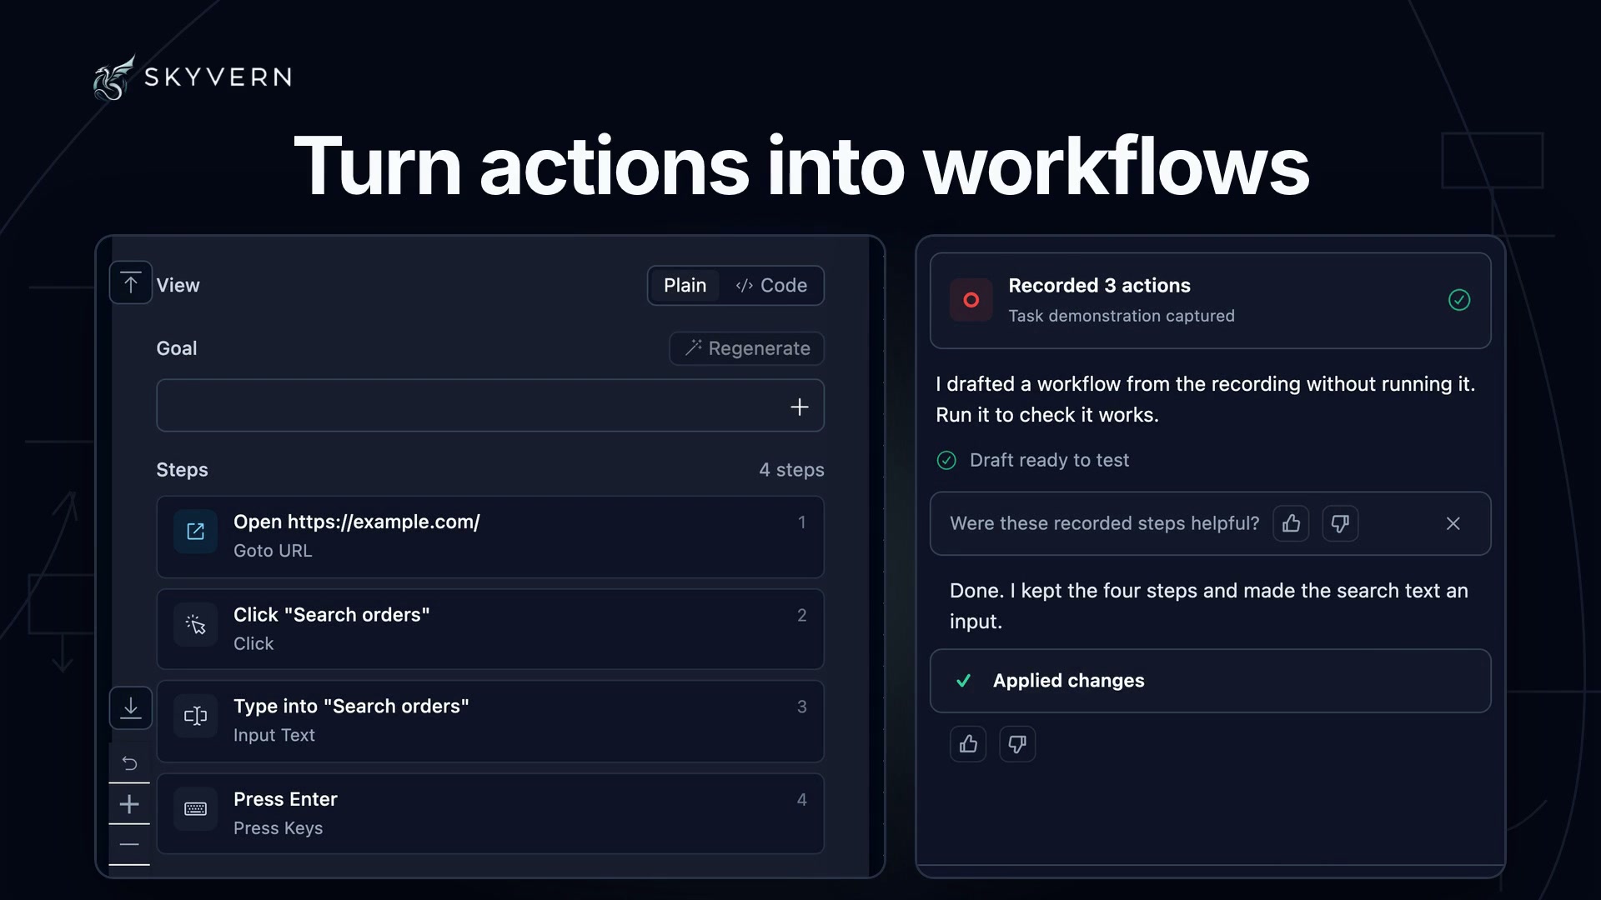Click the green checkmark on Recorded 3 actions card
1601x900 pixels.
[1459, 300]
